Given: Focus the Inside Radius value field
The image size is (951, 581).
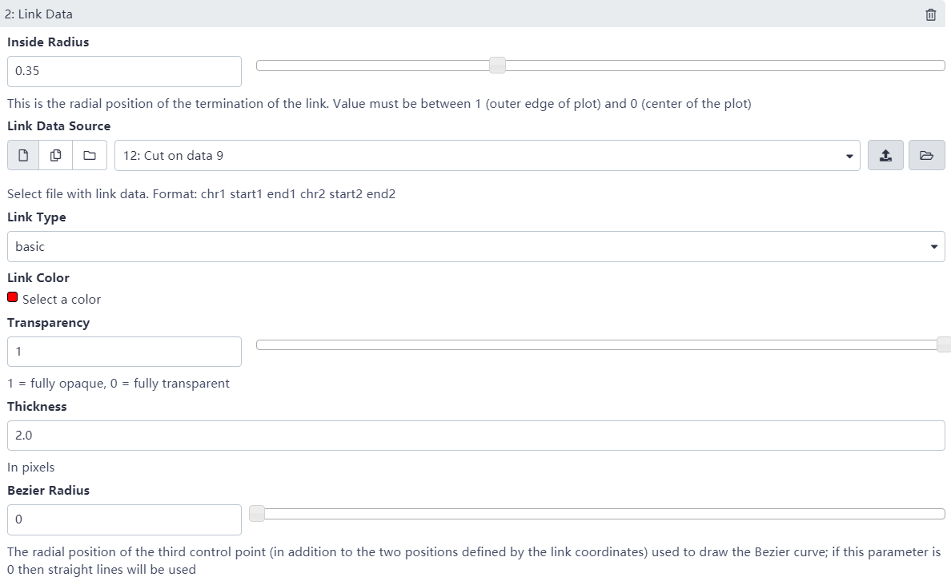Looking at the screenshot, I should (124, 71).
